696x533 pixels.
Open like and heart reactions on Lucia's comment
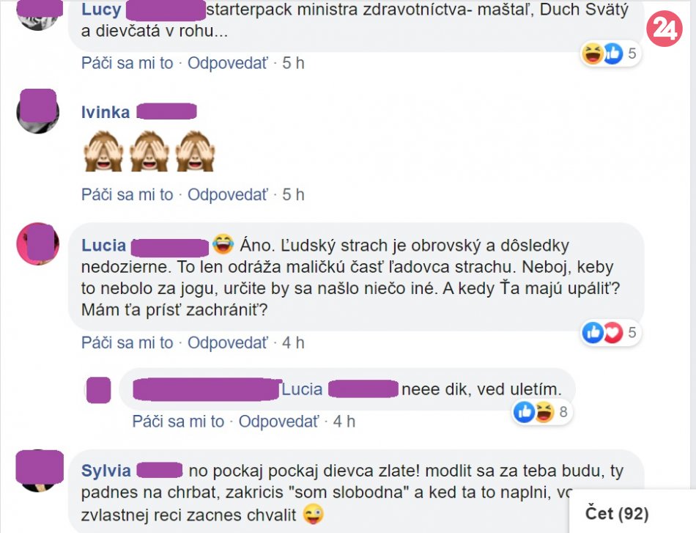(x=611, y=332)
